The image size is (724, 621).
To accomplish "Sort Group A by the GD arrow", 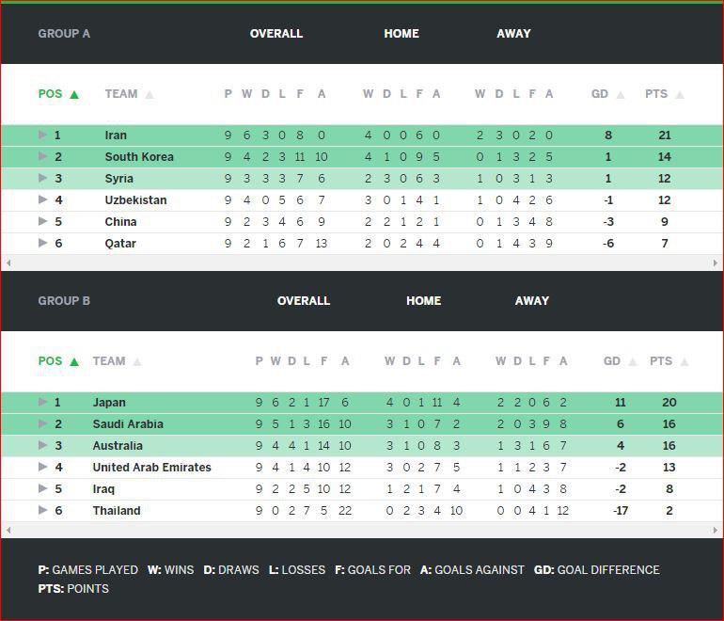I will pos(620,94).
